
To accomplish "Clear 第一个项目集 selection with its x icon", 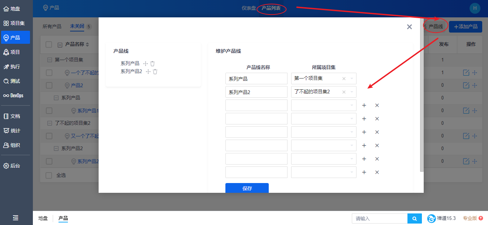I will click(x=344, y=78).
